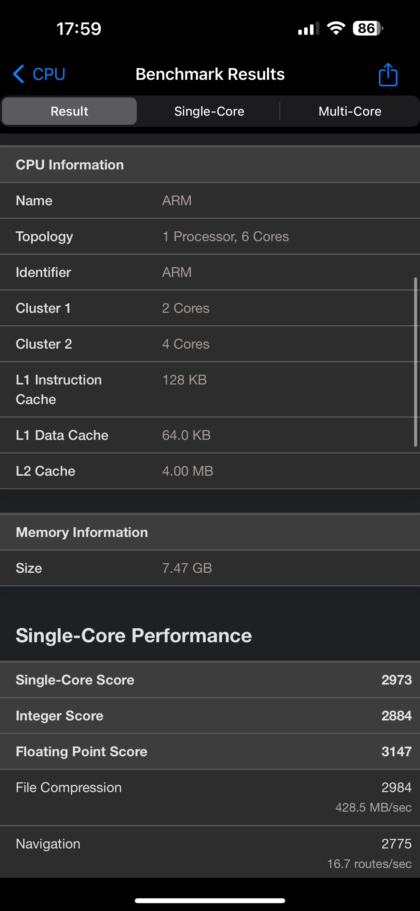Tap the cellular signal bars icon
Image resolution: width=420 pixels, height=911 pixels.
tap(308, 29)
